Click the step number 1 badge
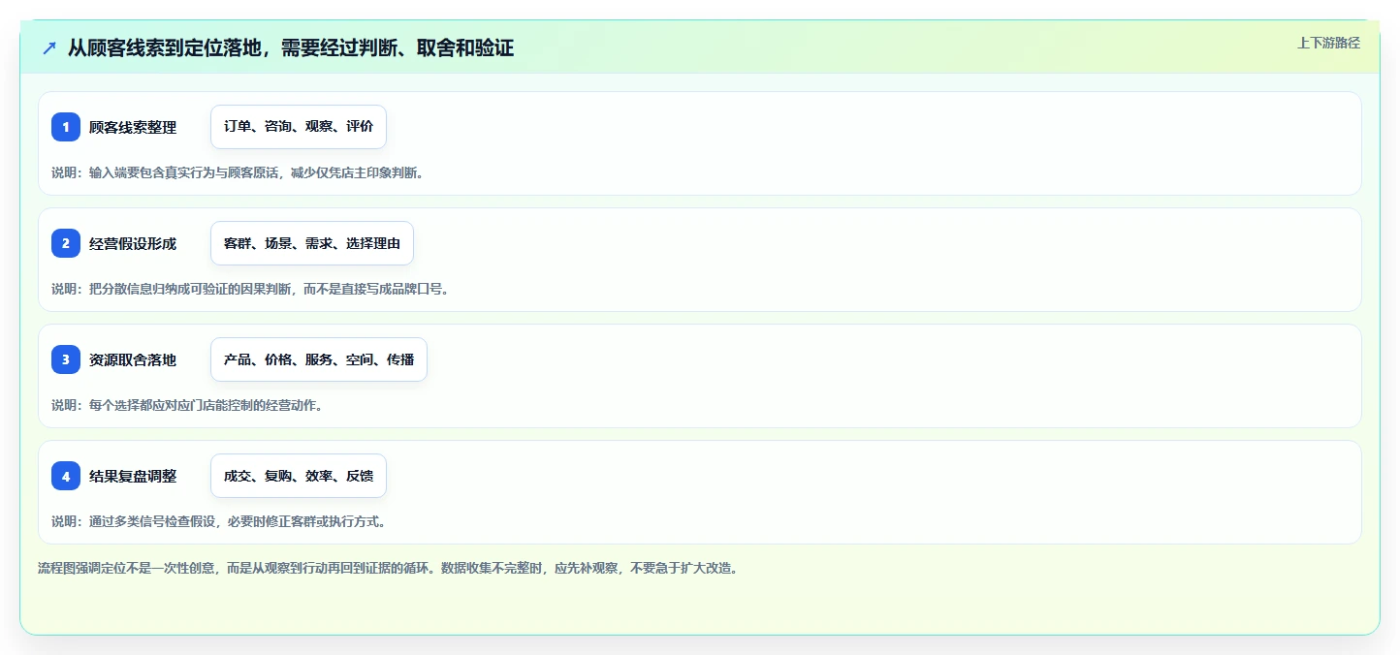 (66, 127)
